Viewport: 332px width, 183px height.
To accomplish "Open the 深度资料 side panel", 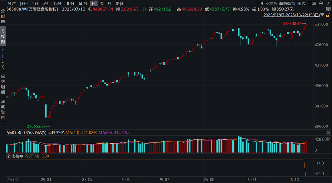I will click(x=3, y=109).
